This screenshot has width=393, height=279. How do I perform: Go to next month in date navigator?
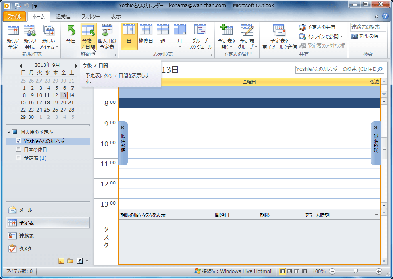[76, 66]
